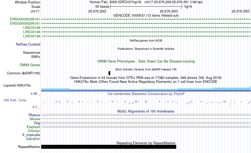The width and height of the screenshot is (251, 153).
Task: Click the Sequences track label
Action: [x=31, y=52]
